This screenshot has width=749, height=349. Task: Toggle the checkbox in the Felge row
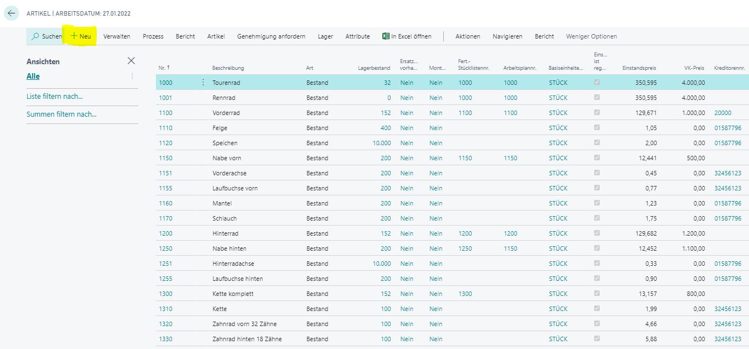click(x=597, y=128)
